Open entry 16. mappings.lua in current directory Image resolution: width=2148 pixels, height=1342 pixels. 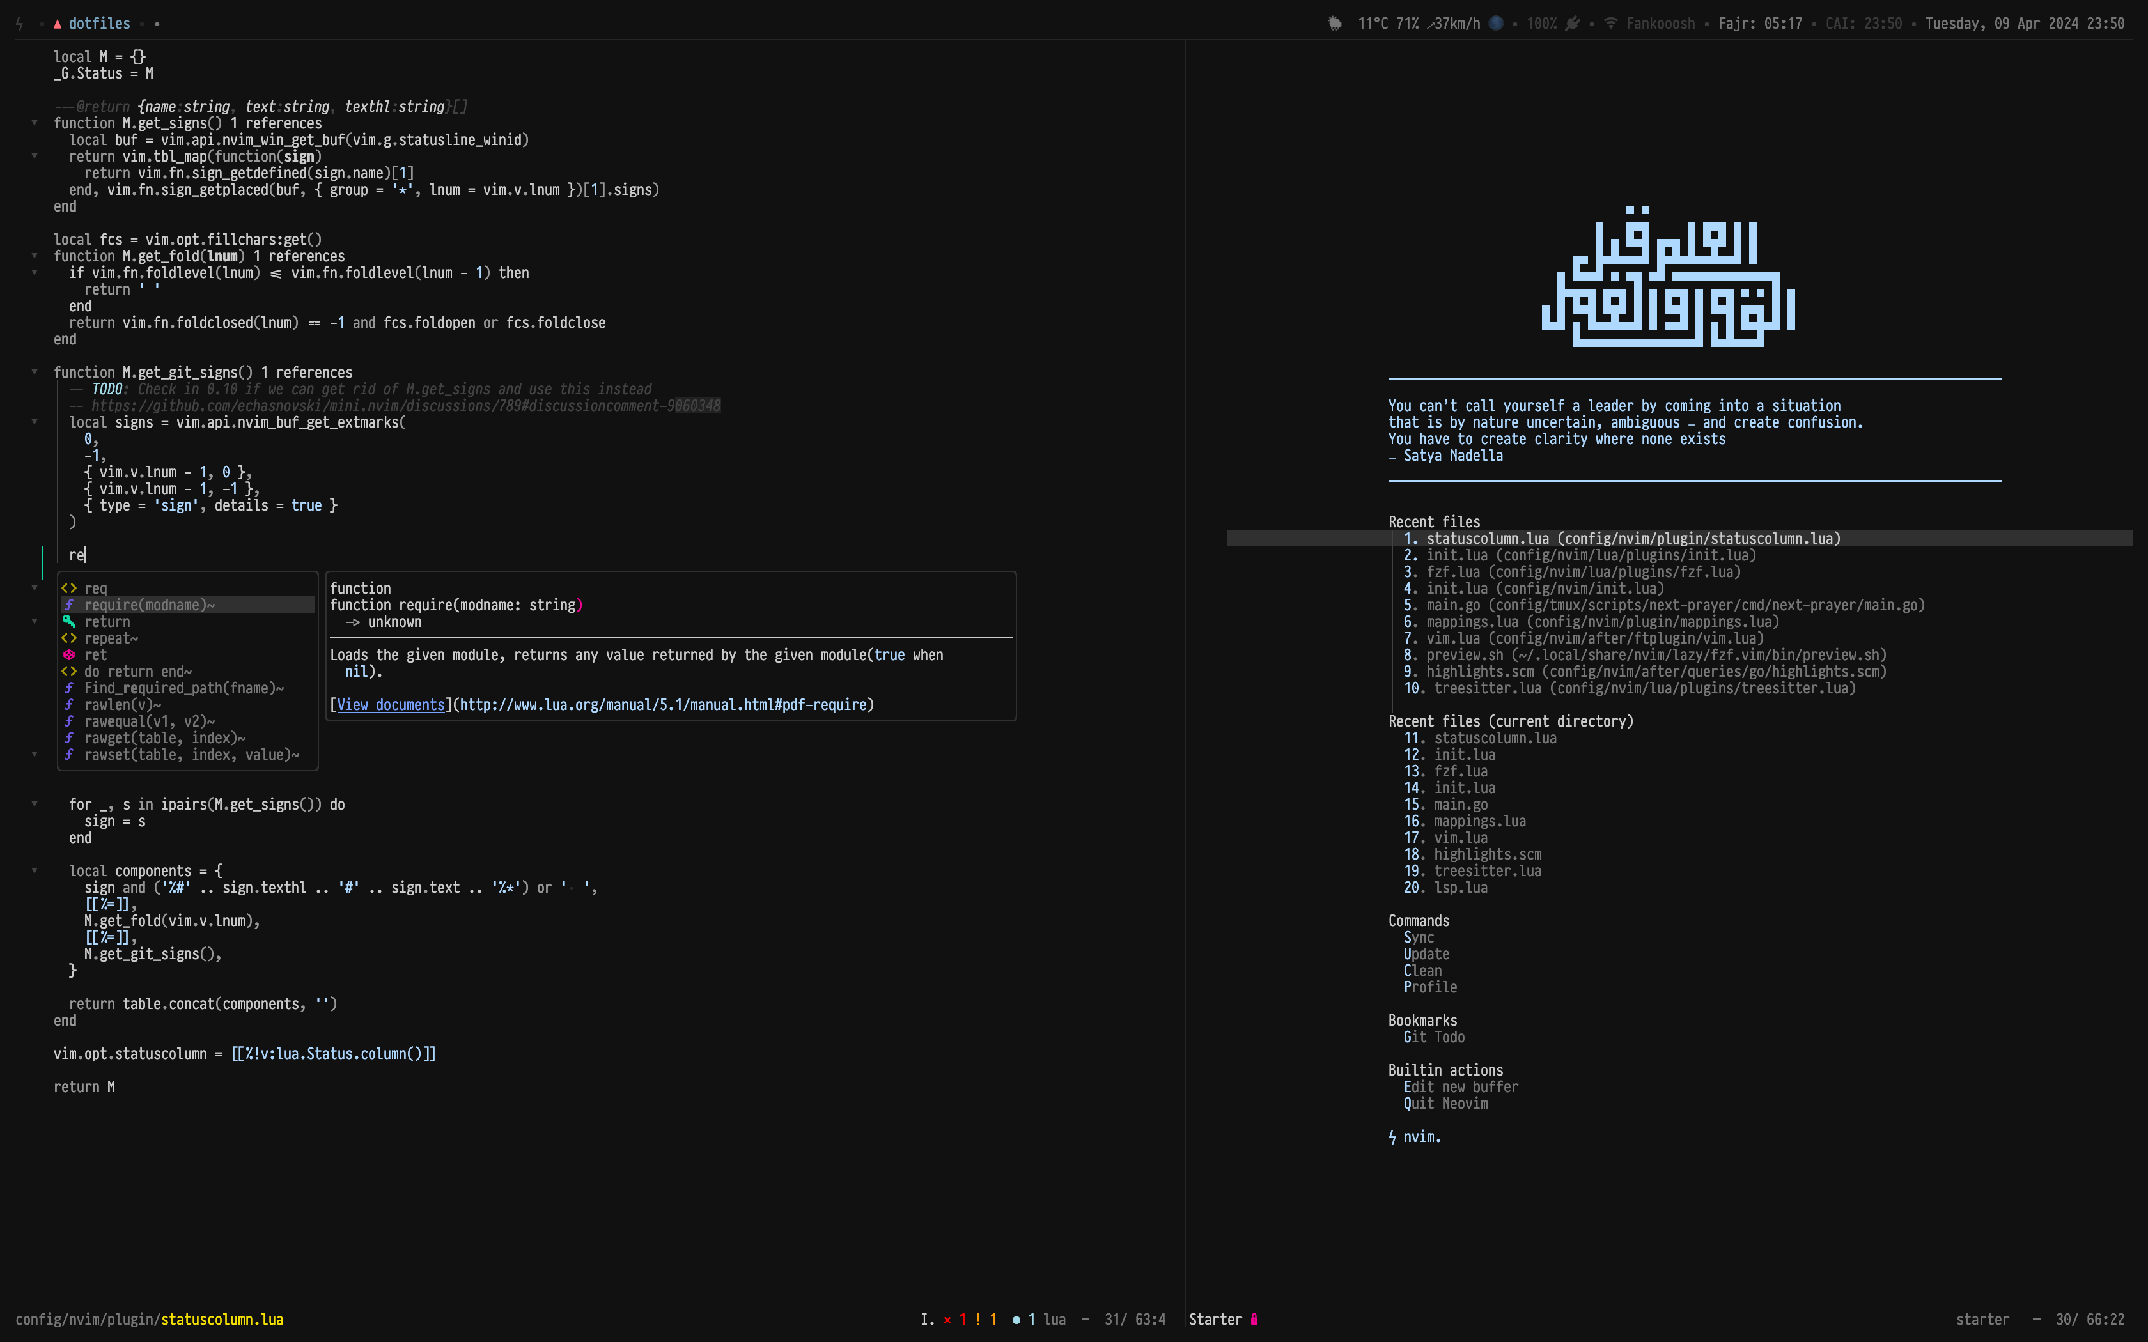pos(1465,821)
